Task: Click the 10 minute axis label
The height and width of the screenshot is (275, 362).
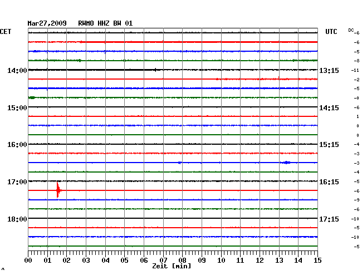Action: (x=221, y=261)
